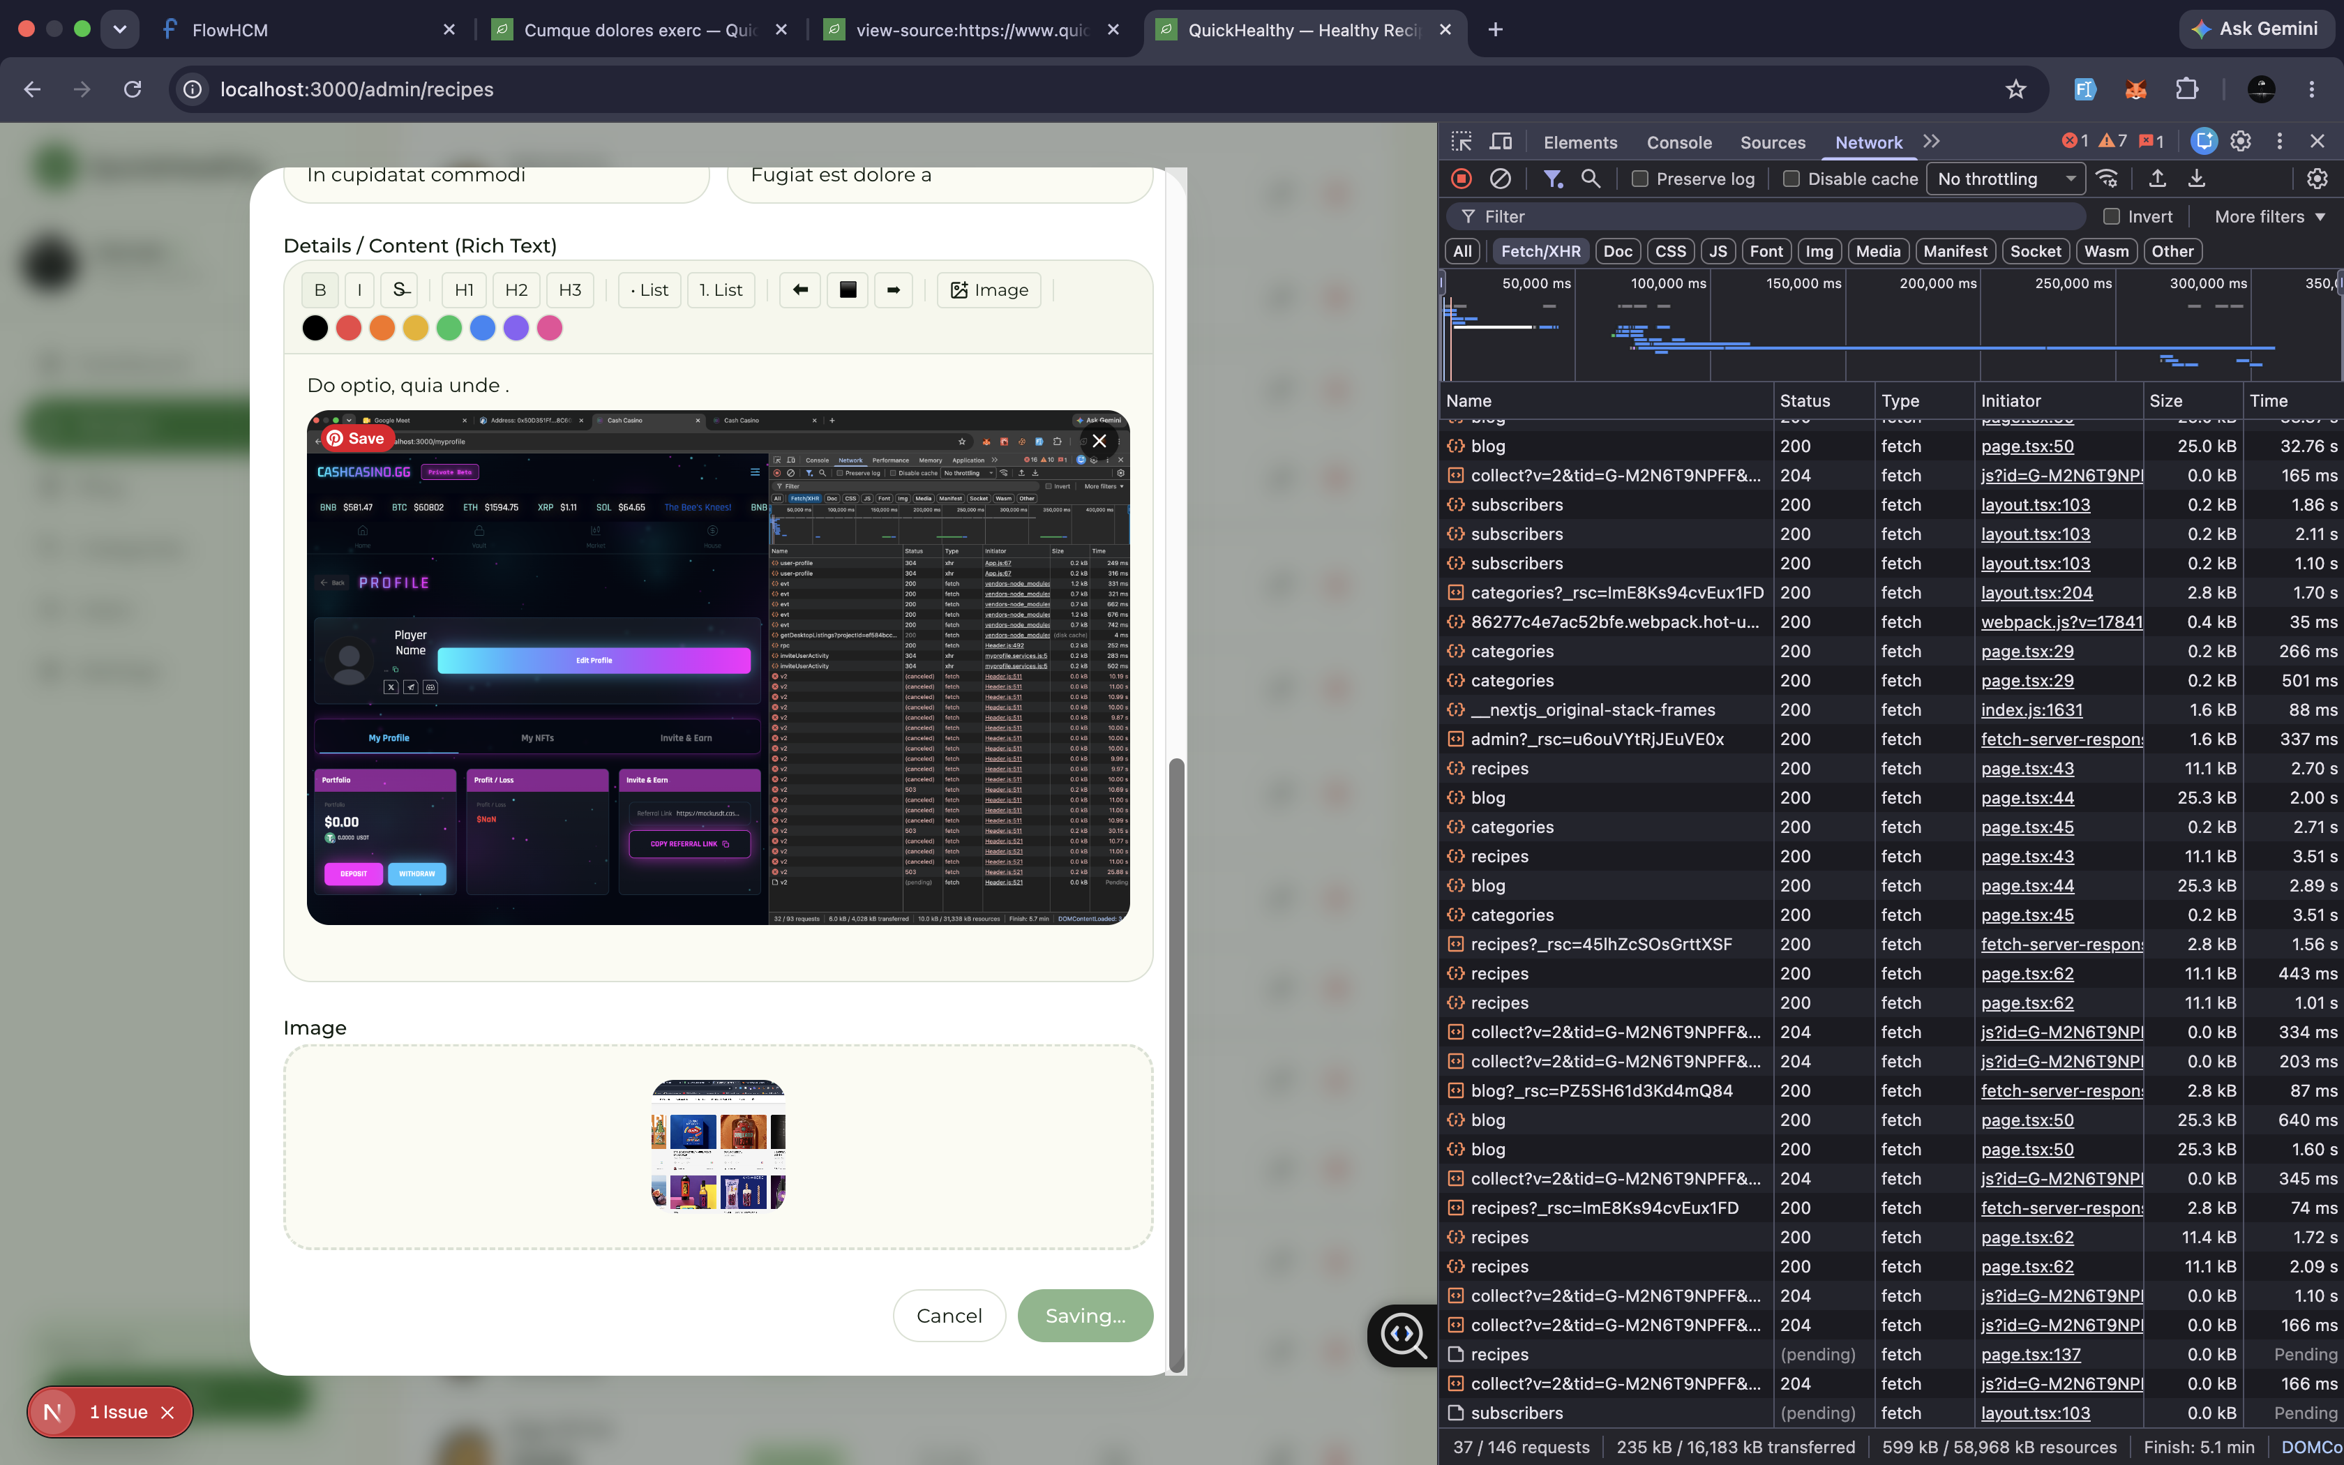
Task: Expand the More filters dropdown
Action: tap(2269, 217)
